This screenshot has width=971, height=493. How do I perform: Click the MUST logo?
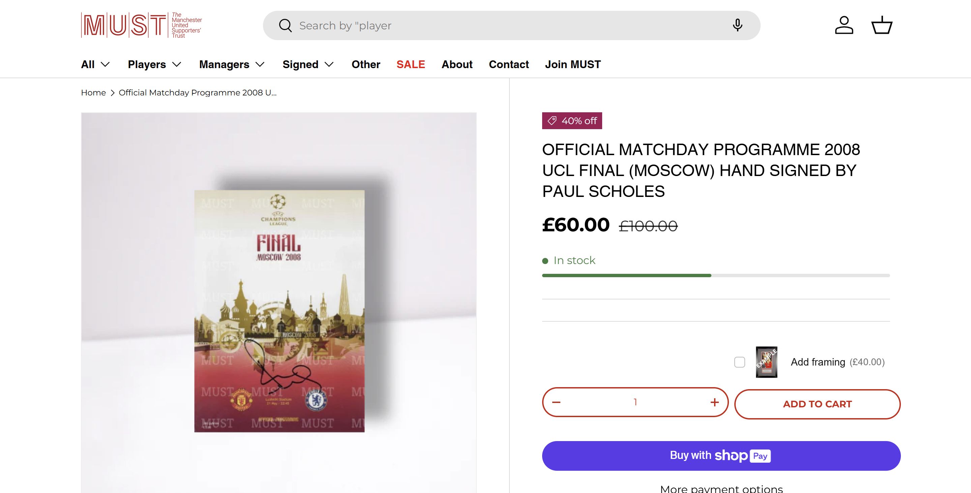(141, 25)
